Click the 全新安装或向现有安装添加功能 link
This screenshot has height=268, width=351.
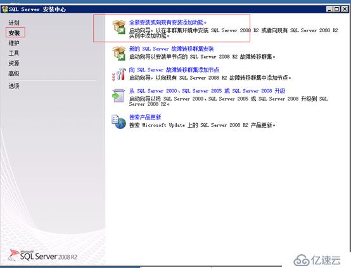pyautogui.click(x=168, y=23)
